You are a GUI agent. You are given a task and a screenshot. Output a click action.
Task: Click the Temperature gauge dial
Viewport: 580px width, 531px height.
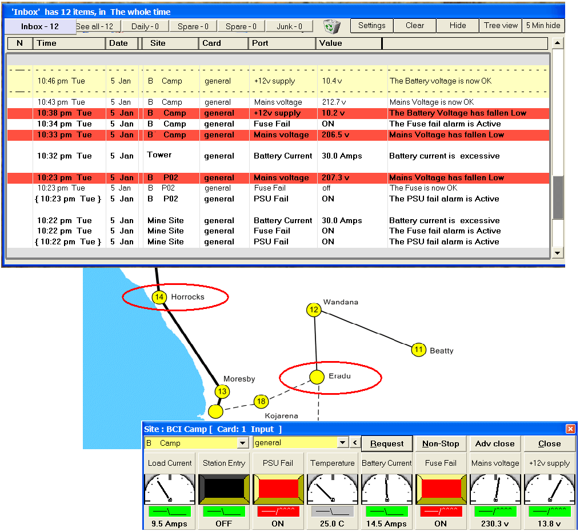(333, 488)
